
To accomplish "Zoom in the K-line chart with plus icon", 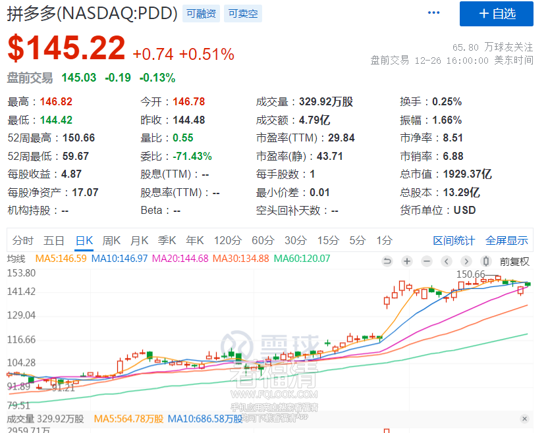I will pyautogui.click(x=407, y=261).
